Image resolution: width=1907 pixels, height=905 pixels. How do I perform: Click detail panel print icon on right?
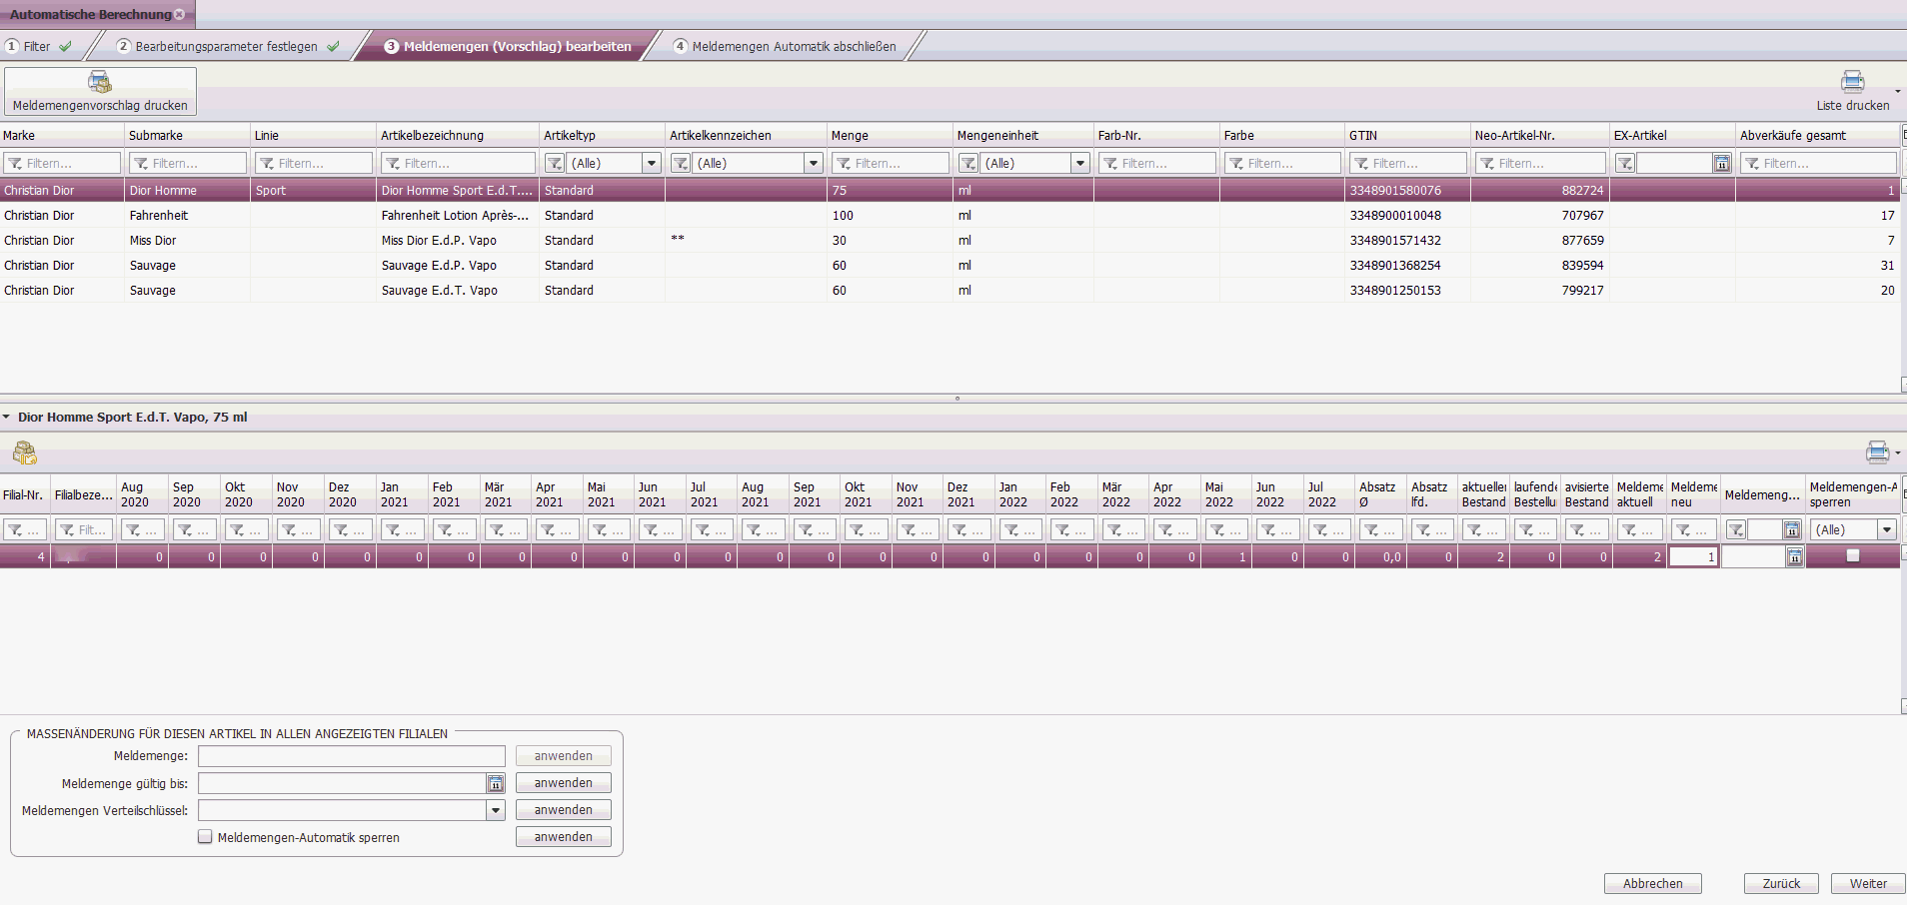tap(1877, 452)
